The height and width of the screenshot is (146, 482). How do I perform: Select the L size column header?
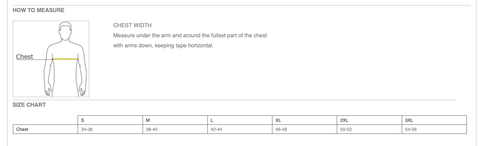click(240, 120)
